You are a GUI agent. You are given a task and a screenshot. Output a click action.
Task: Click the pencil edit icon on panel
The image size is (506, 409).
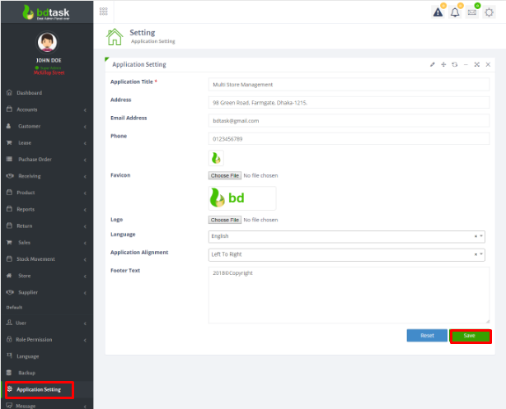[433, 64]
